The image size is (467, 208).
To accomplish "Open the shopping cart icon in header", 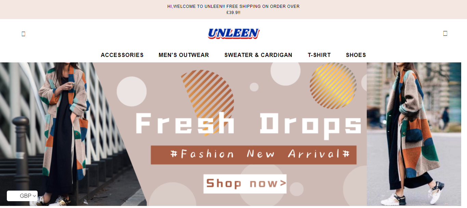I will [445, 33].
